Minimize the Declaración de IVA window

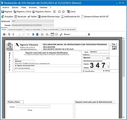117,3
